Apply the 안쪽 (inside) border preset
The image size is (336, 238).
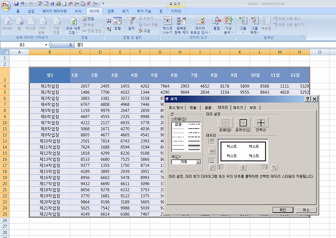tap(261, 123)
